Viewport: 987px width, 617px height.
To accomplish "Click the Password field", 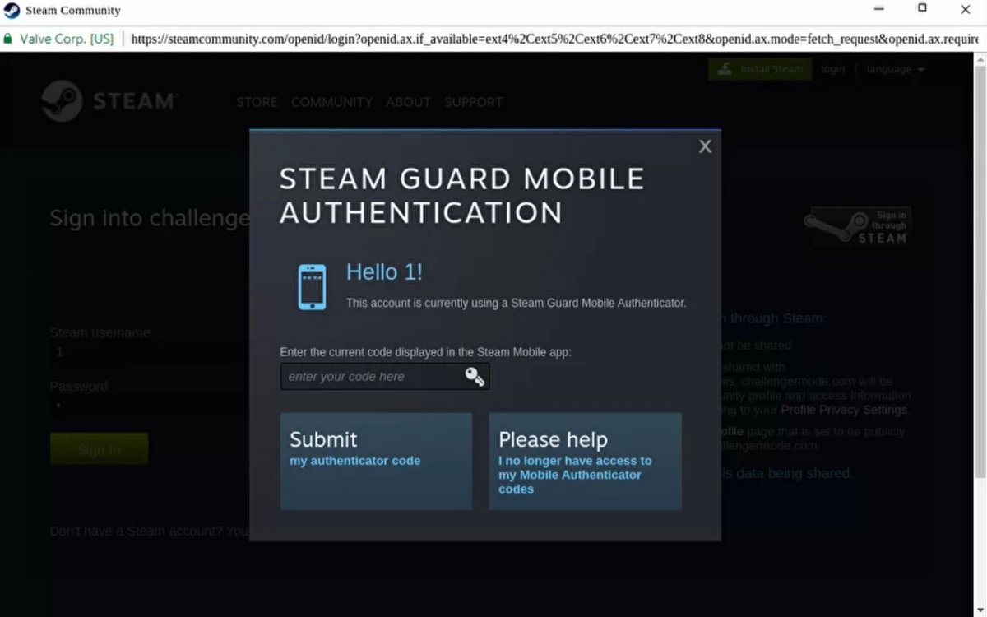I will [x=148, y=406].
